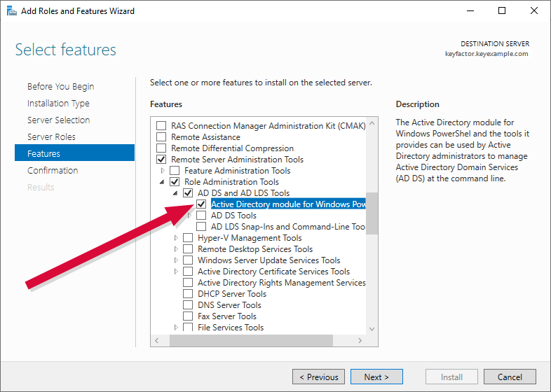Open the Confirmation step in sidebar
Viewport: 551px width, 392px height.
[53, 170]
